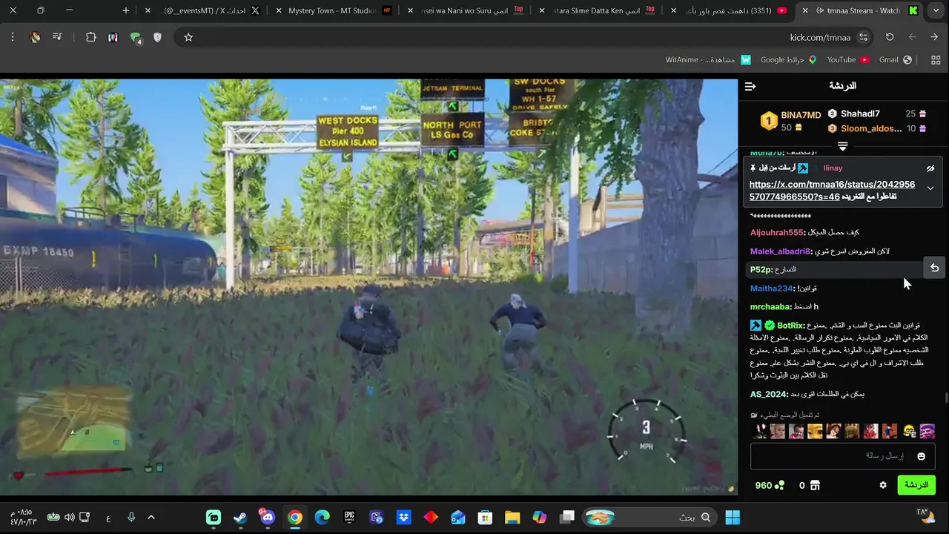Open File Explorer from the taskbar
949x534 pixels.
512,517
